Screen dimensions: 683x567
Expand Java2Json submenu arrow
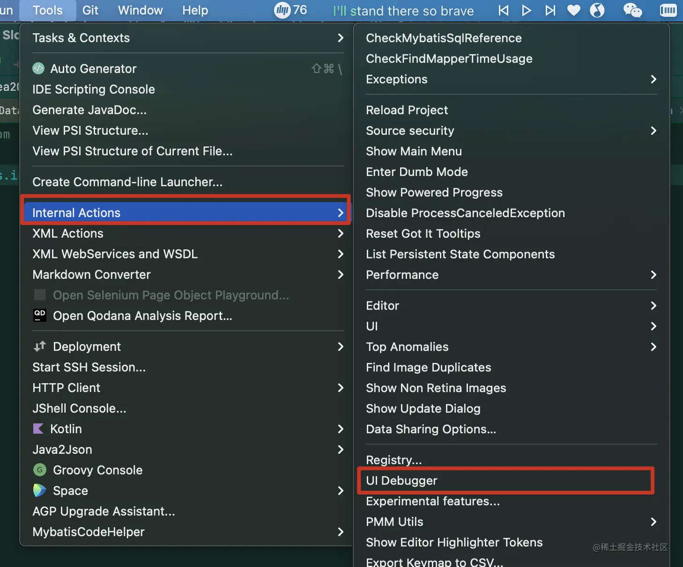(341, 450)
